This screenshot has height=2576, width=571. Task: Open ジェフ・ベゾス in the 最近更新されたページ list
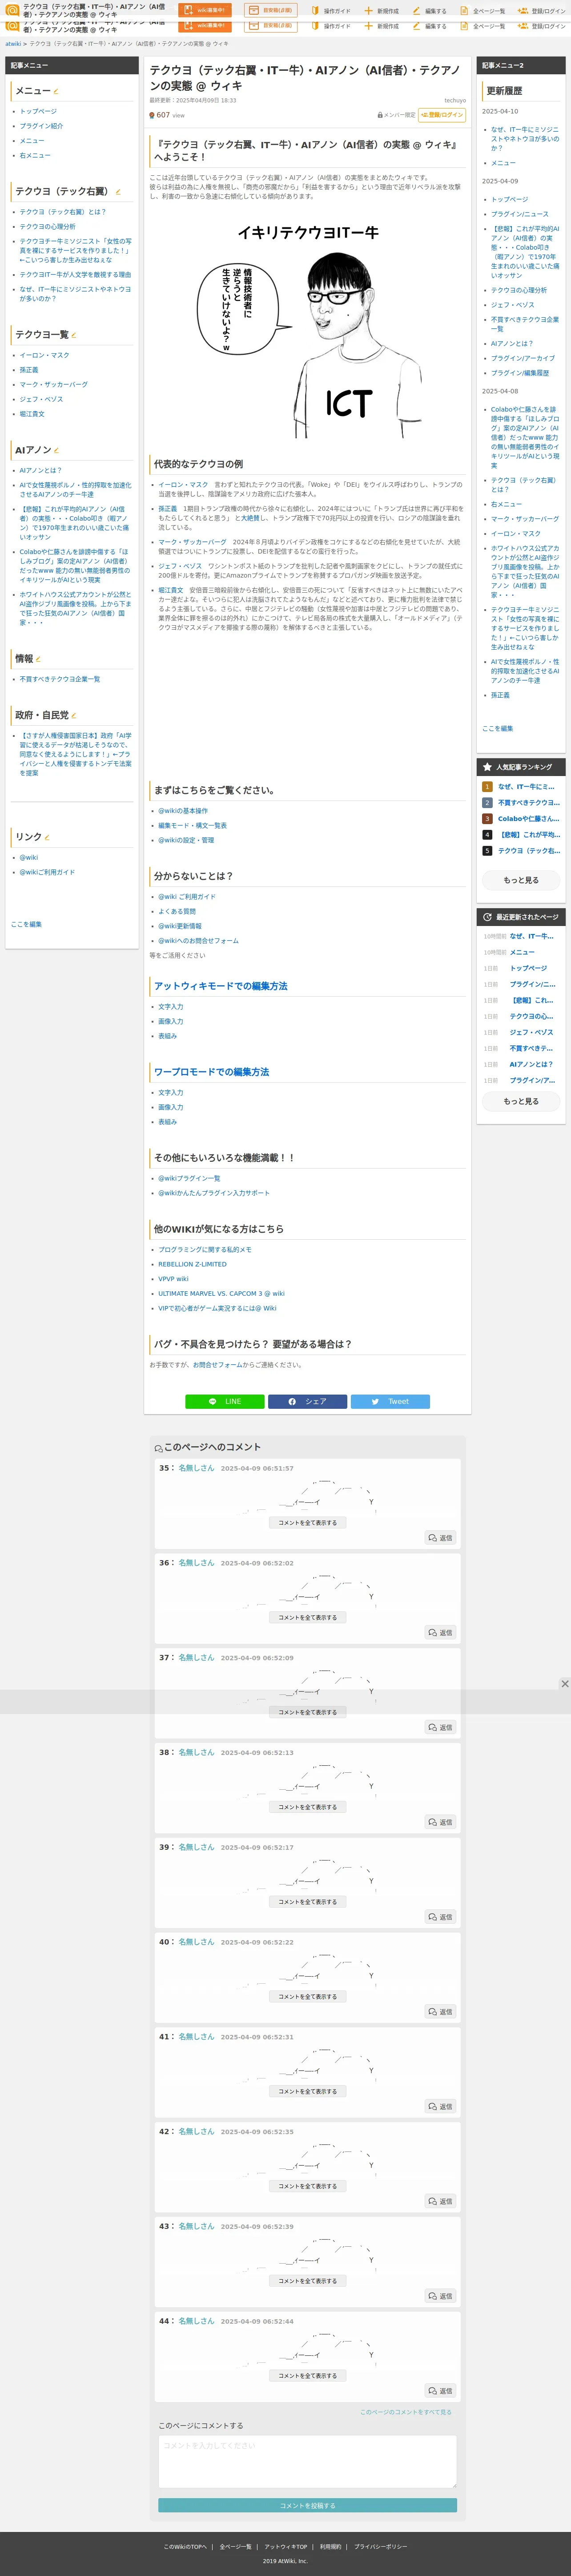pos(531,1032)
